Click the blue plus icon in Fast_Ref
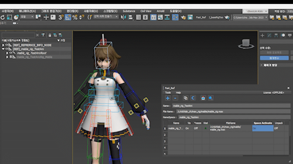 [168, 98]
